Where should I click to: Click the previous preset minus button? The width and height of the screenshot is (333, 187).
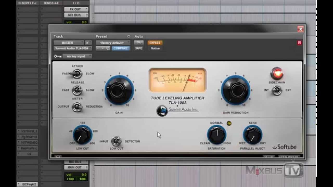tap(98, 48)
